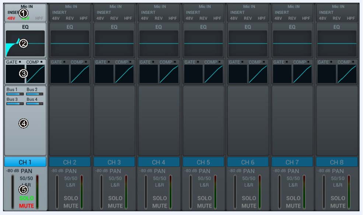This screenshot has height=215, width=363.
Task: Toggle HPF on channel 8
Action: click(351, 18)
